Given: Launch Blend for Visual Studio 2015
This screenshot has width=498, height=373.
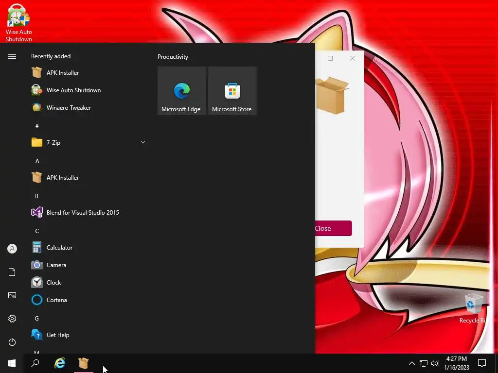Looking at the screenshot, I should pyautogui.click(x=89, y=213).
